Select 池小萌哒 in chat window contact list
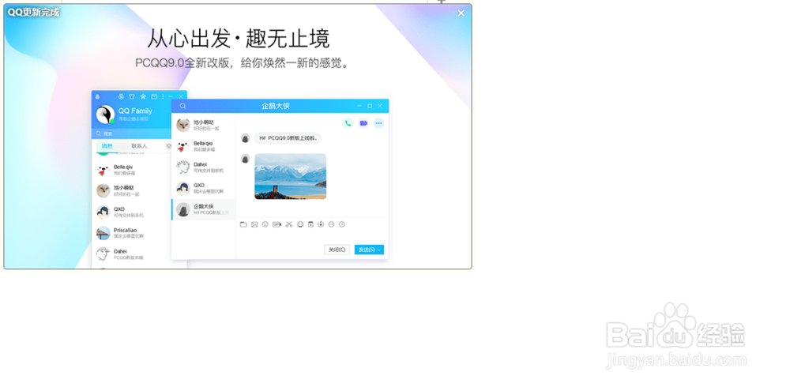 coord(204,125)
